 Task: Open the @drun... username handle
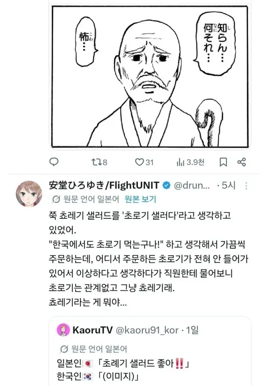pyautogui.click(x=192, y=186)
